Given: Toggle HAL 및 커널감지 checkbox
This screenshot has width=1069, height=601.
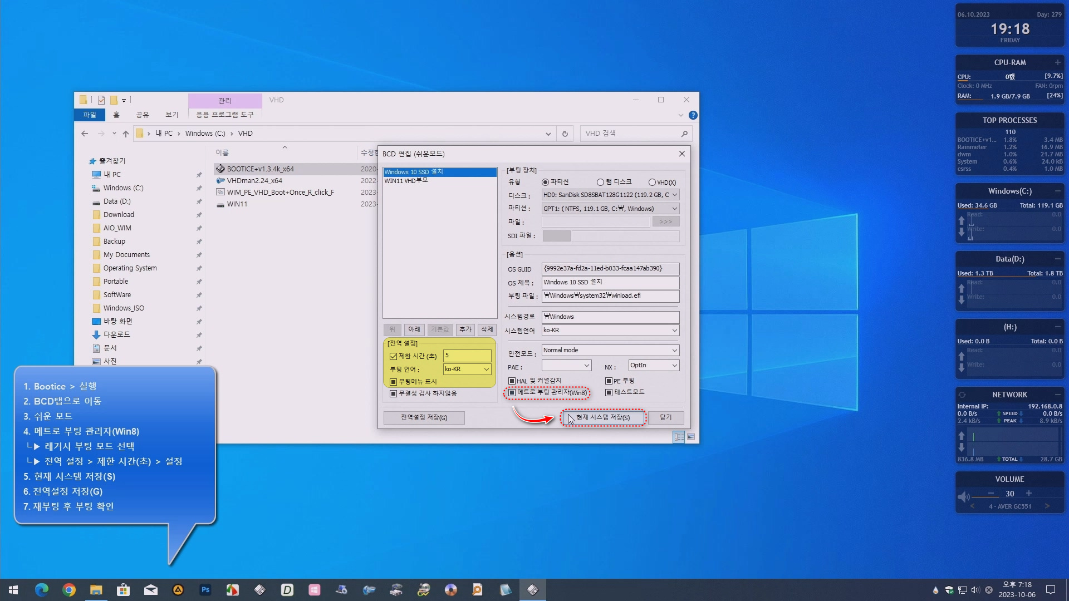Looking at the screenshot, I should coord(512,381).
